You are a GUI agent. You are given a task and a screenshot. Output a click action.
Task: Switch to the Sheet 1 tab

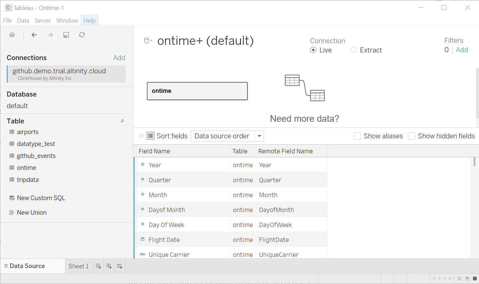click(78, 266)
